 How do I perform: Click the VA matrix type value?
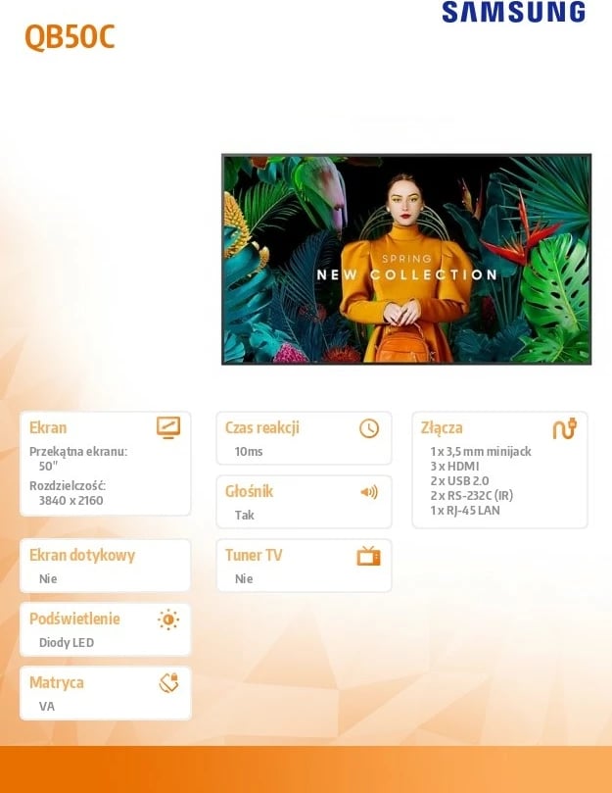[47, 706]
